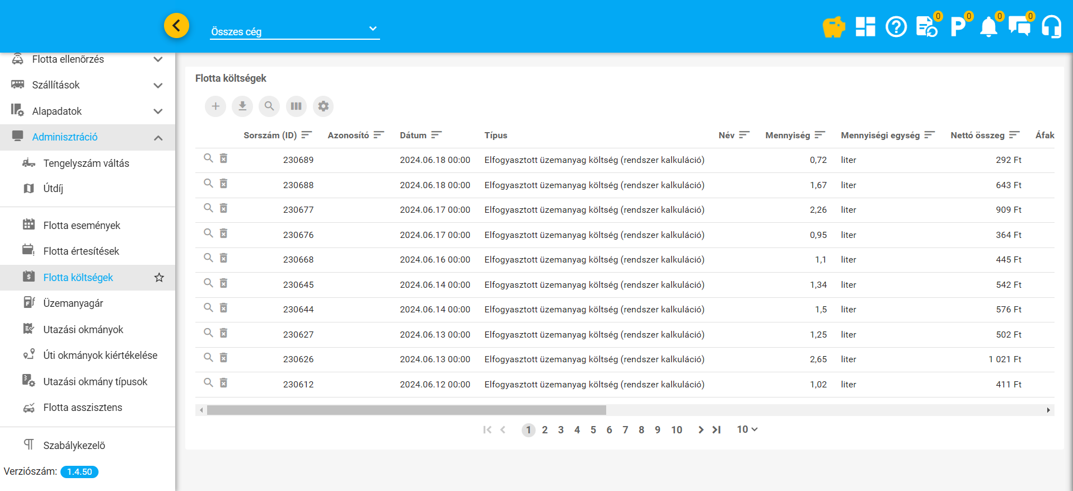Mark Flotta költségek as favorite star
Screen dimensions: 1073x491
(x=159, y=278)
